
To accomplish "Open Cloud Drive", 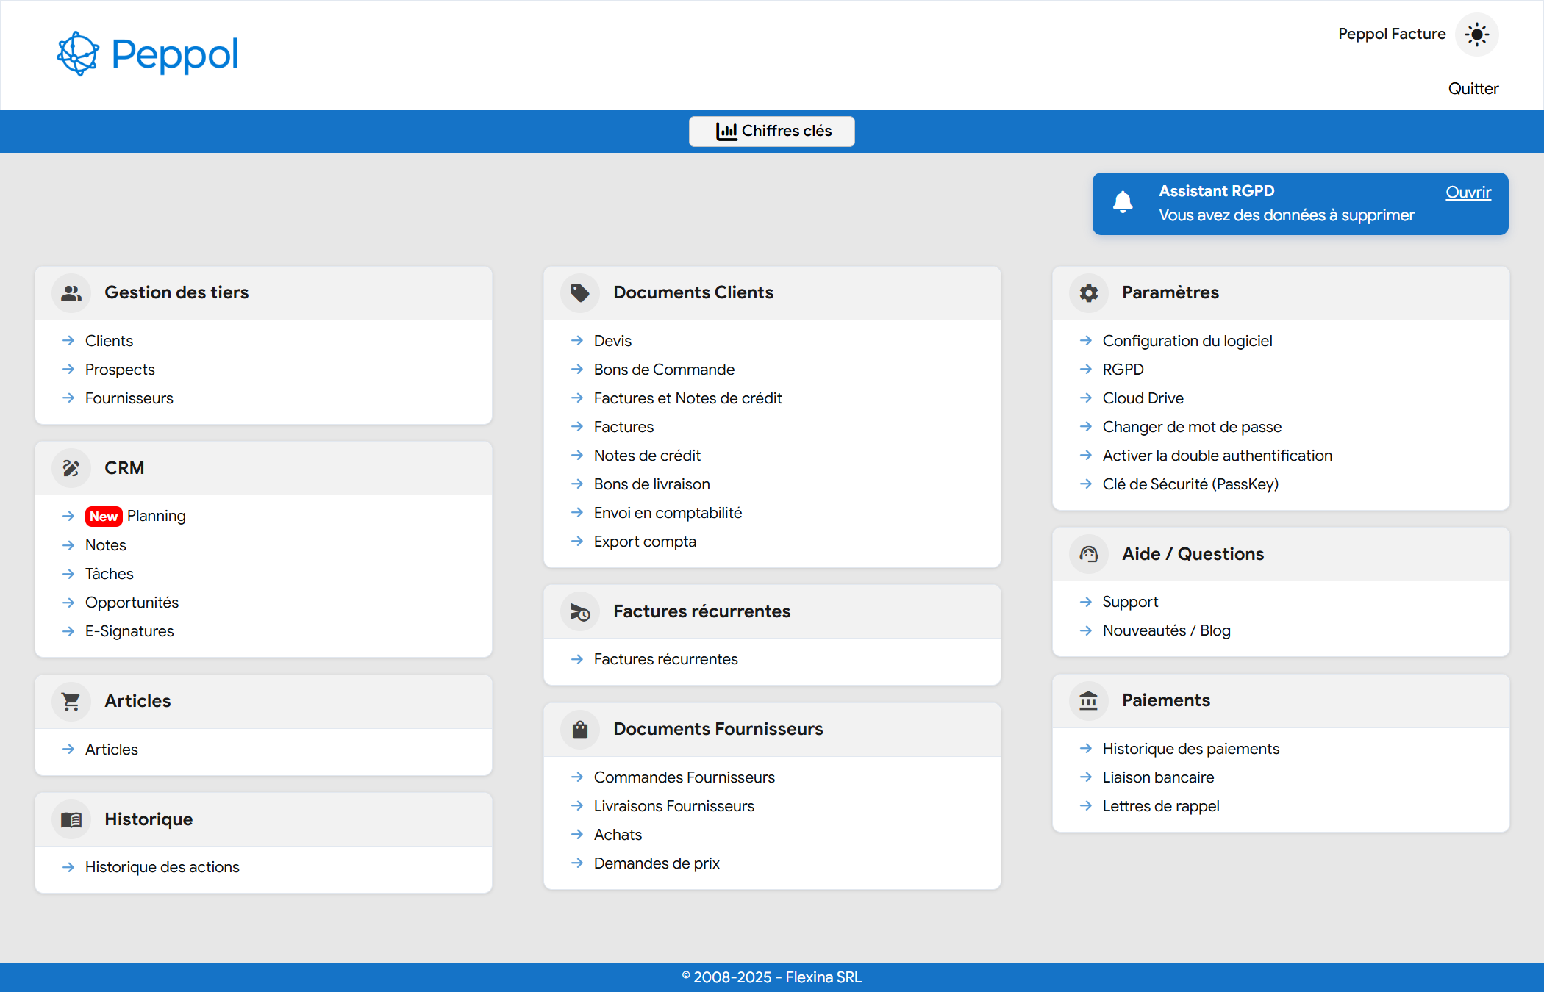I will [1143, 398].
